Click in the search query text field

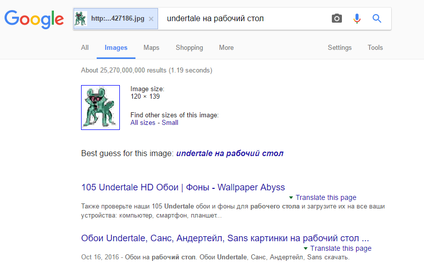pyautogui.click(x=242, y=19)
